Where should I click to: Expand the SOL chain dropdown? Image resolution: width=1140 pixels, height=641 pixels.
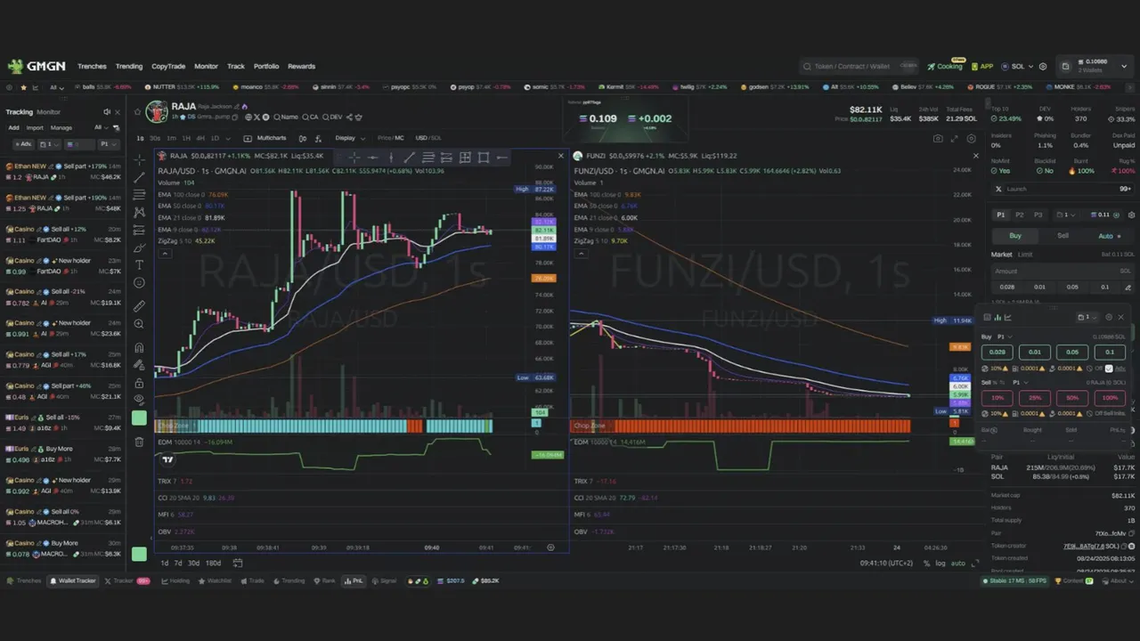coord(1016,66)
